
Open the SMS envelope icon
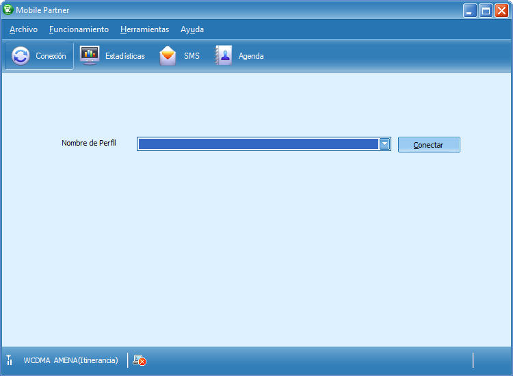[168, 56]
